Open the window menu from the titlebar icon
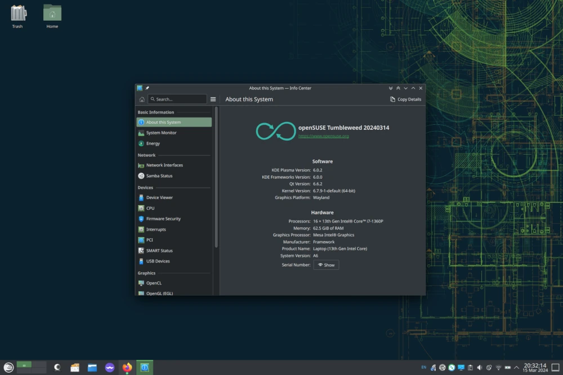Image resolution: width=563 pixels, height=375 pixels. point(139,88)
